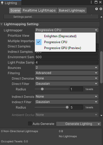Image resolution: width=103 pixels, height=145 pixels.
Task: Click the Generate Lighting button
Action: 77,124
